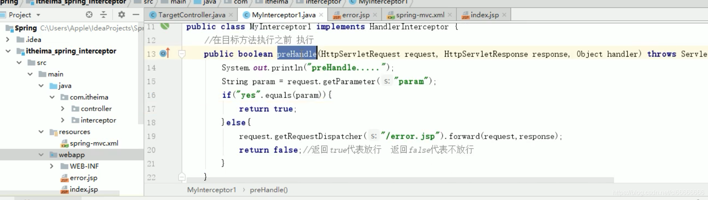Click the Project panel horizontal scrollbar
Image resolution: width=708 pixels, height=200 pixels.
click(x=60, y=193)
